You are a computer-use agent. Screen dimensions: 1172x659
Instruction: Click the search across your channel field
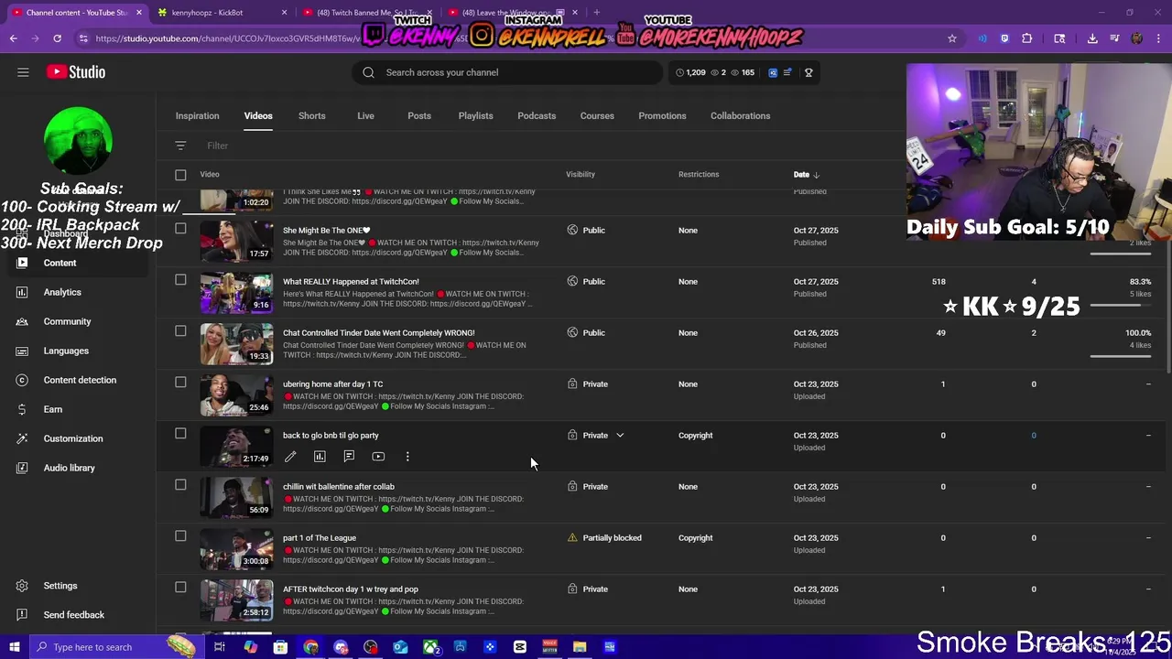pos(507,72)
